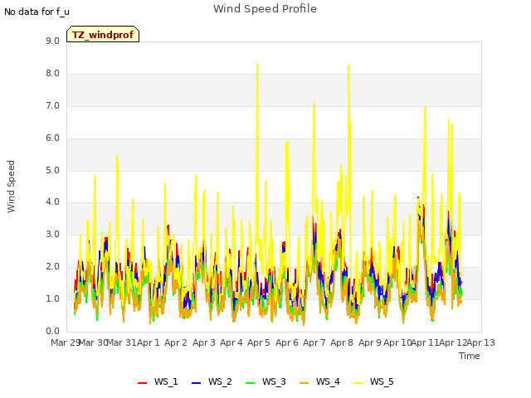The width and height of the screenshot is (531, 398).
Task: Click the WS_4 orange legend swatch
Action: [x=304, y=382]
